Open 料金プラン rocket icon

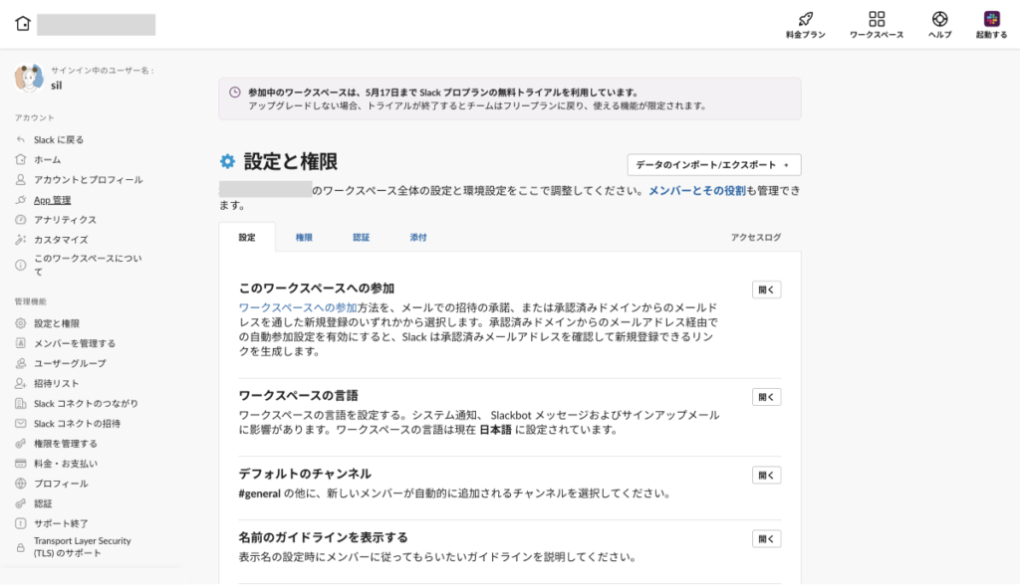click(x=805, y=19)
